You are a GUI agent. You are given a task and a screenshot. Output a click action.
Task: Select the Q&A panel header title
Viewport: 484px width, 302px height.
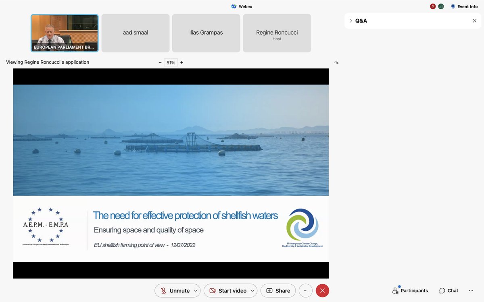[x=361, y=21]
